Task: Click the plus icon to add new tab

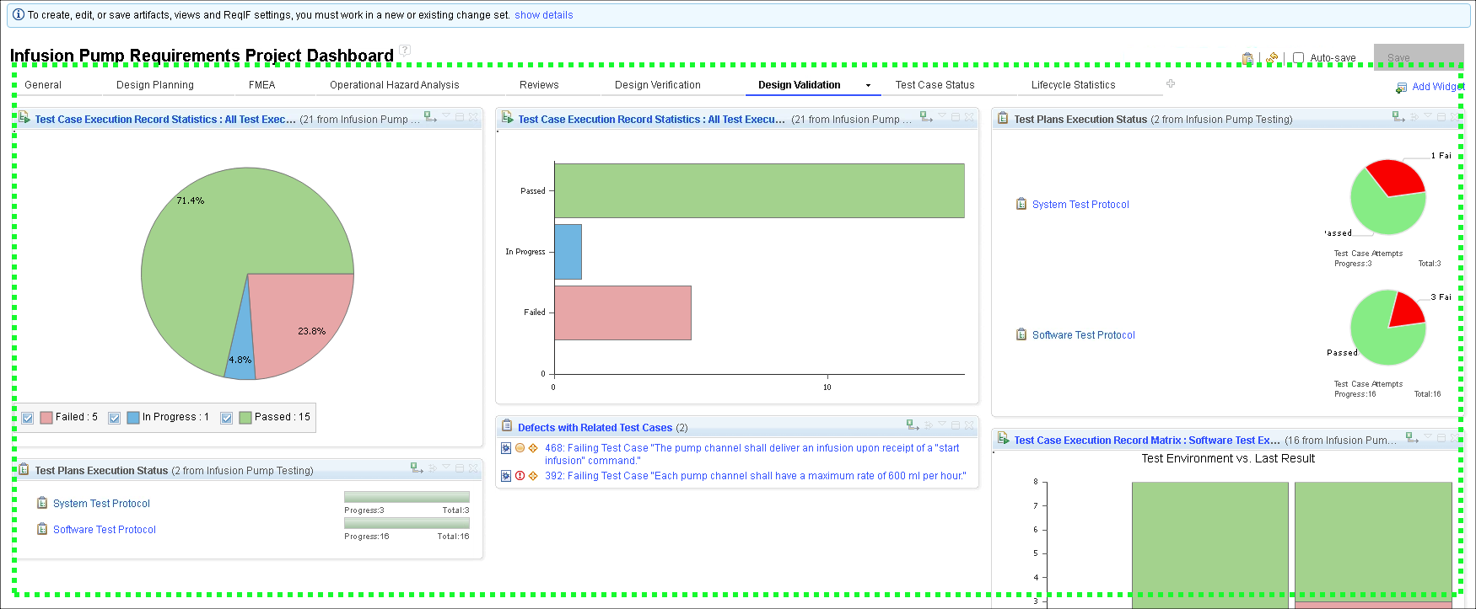Action: (1171, 83)
